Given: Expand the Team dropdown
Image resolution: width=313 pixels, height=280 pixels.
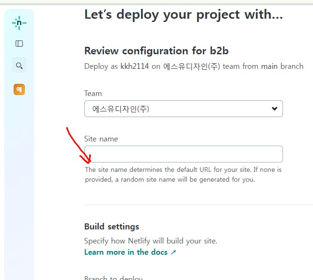Looking at the screenshot, I should click(184, 109).
